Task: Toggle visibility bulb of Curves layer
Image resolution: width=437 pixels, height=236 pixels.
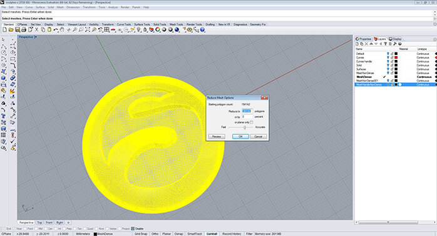Action: coord(388,57)
